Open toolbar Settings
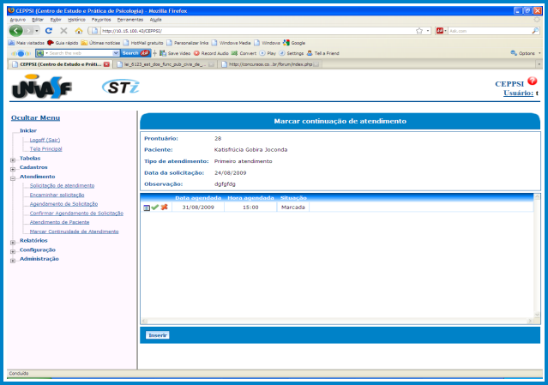548x385 pixels. 292,53
